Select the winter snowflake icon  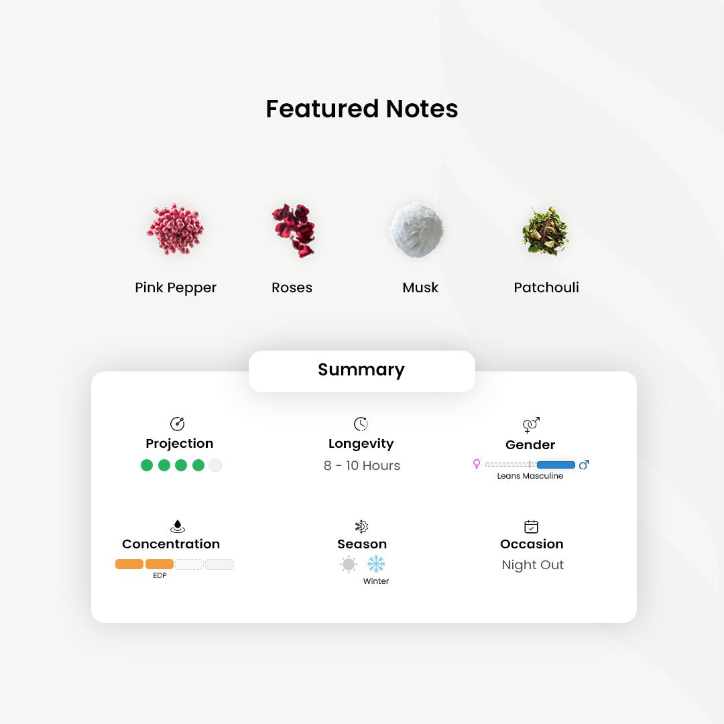point(376,564)
